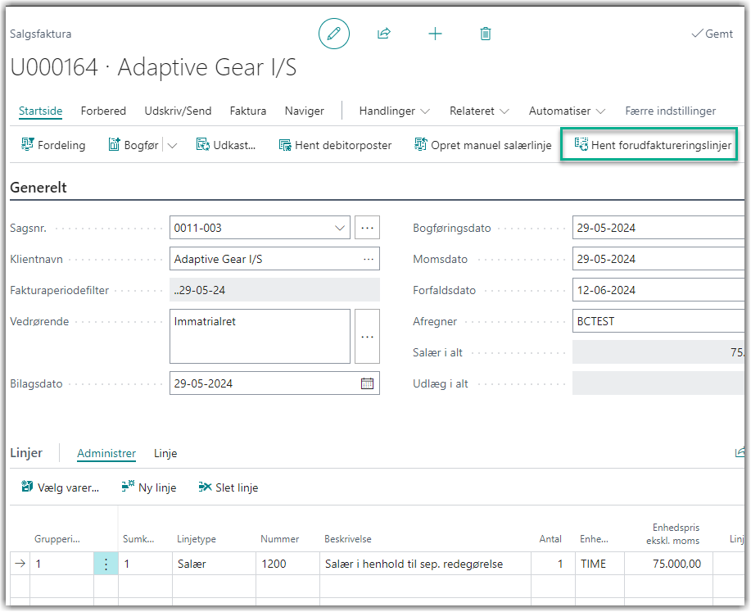Create new invoice with plus icon
The width and height of the screenshot is (751, 612).
tap(435, 34)
